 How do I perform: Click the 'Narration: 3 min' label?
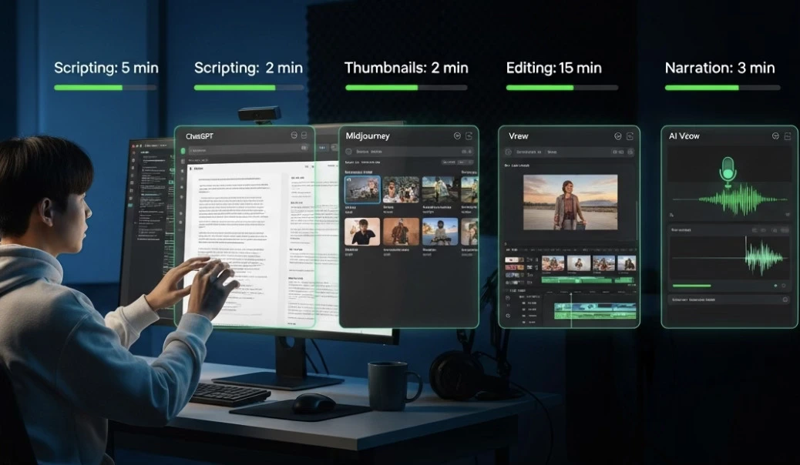pos(720,68)
